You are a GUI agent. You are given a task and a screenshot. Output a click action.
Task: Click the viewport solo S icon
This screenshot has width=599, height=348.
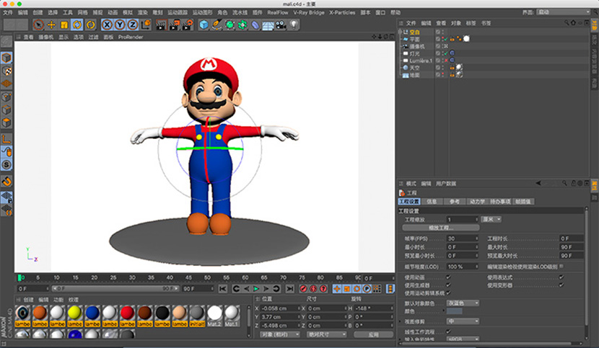tap(6, 165)
